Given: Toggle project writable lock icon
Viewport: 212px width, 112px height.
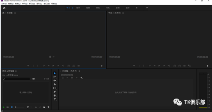Looking at the screenshot, I should coord(4,107).
